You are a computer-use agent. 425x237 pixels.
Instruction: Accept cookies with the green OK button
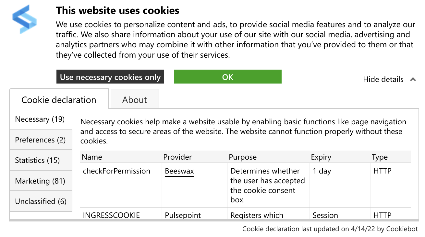(228, 77)
